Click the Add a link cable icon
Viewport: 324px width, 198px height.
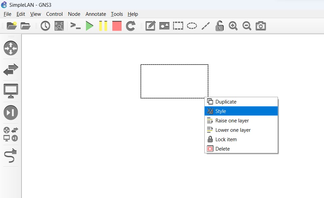click(10, 155)
